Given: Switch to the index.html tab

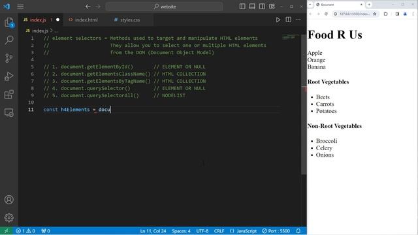Looking at the screenshot, I should (x=86, y=20).
